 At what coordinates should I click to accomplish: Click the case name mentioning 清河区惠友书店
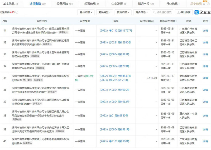coord(40,102)
